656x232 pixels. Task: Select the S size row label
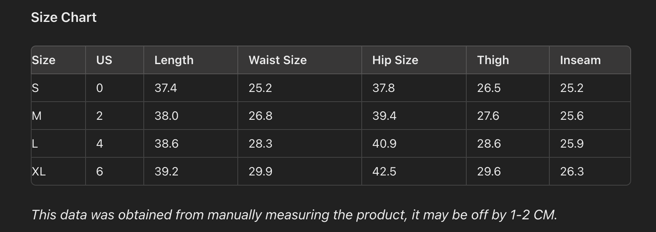(x=35, y=88)
